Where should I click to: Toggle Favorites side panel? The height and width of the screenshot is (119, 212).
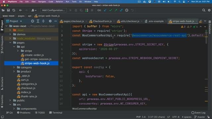click(x=2, y=101)
